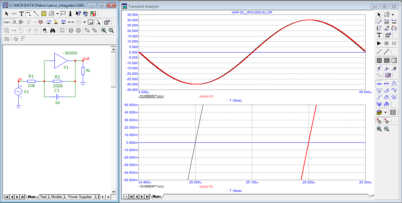
Task: Toggle node voltages display icon 13
Action: click(41, 22)
